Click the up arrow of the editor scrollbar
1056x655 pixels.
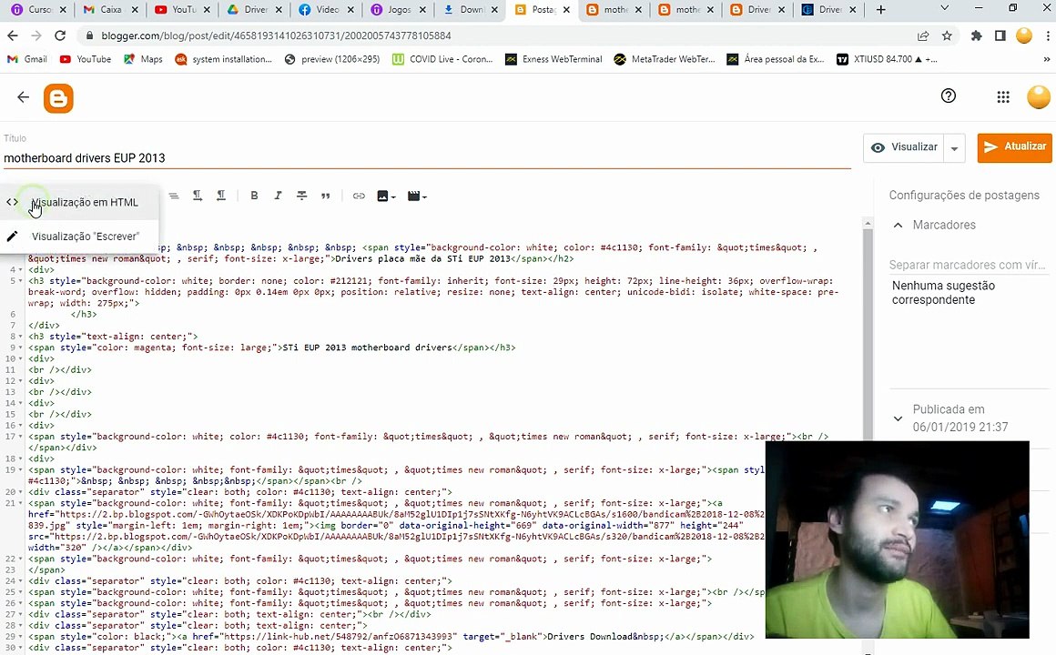(x=868, y=223)
